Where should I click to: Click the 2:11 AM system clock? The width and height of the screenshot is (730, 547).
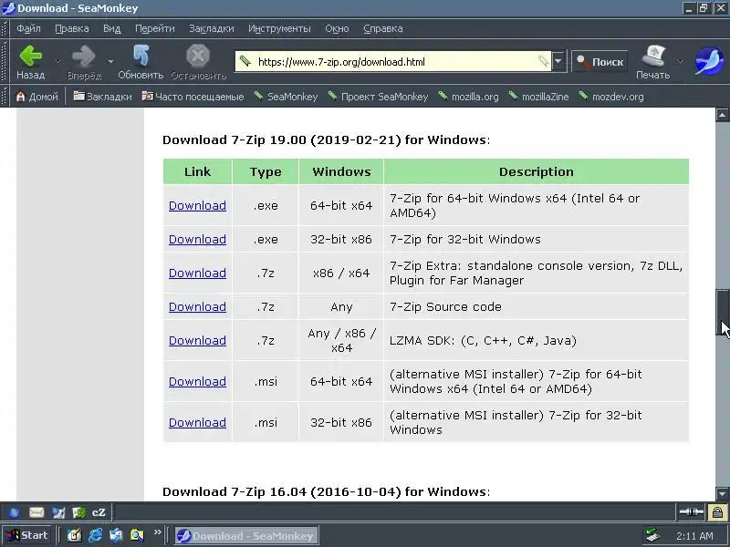[x=694, y=536]
